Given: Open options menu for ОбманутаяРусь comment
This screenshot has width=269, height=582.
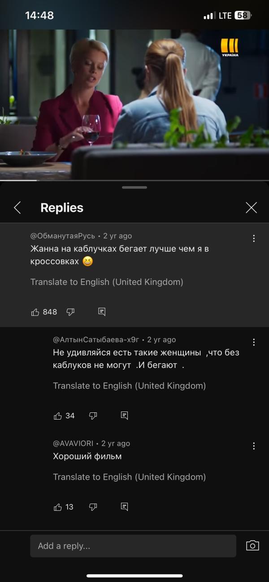Looking at the screenshot, I should pyautogui.click(x=254, y=238).
